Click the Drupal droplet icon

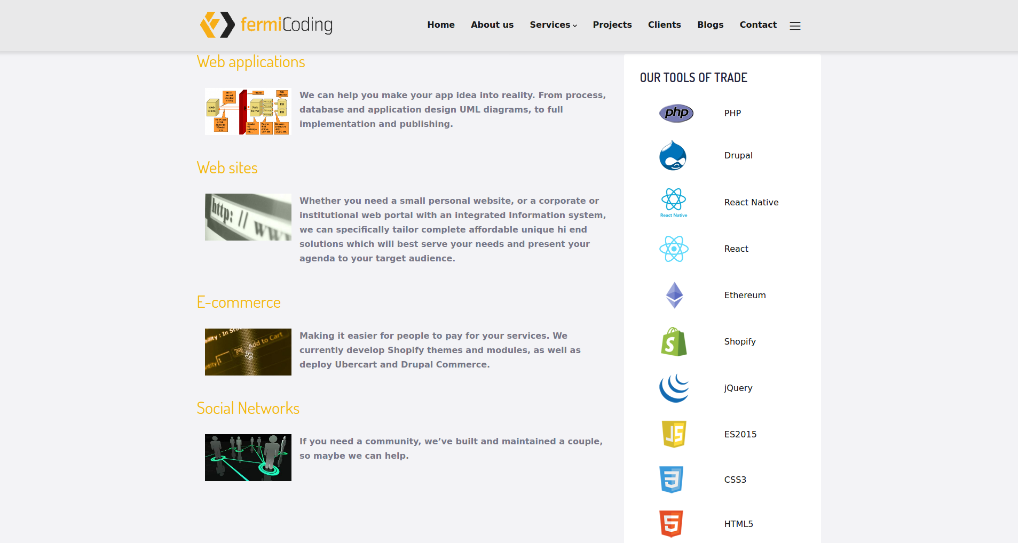click(673, 155)
